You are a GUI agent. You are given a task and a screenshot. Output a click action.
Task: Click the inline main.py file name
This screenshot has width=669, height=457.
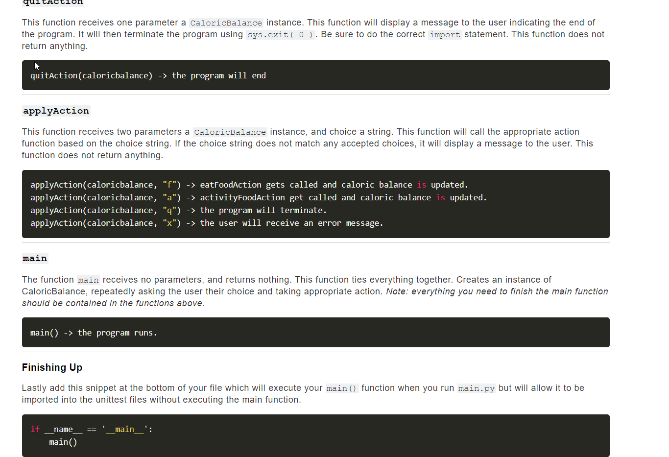pos(476,388)
